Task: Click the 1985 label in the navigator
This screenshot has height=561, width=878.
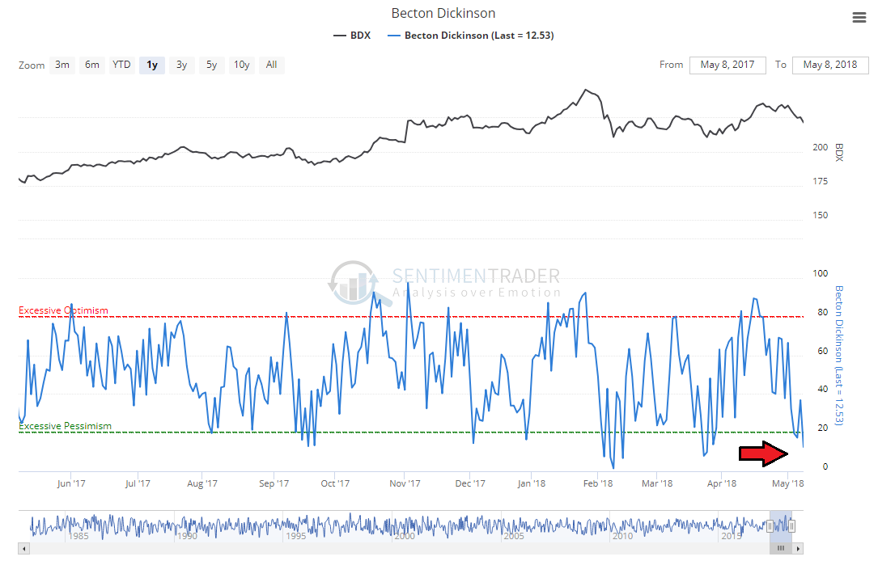Action: tap(78, 536)
